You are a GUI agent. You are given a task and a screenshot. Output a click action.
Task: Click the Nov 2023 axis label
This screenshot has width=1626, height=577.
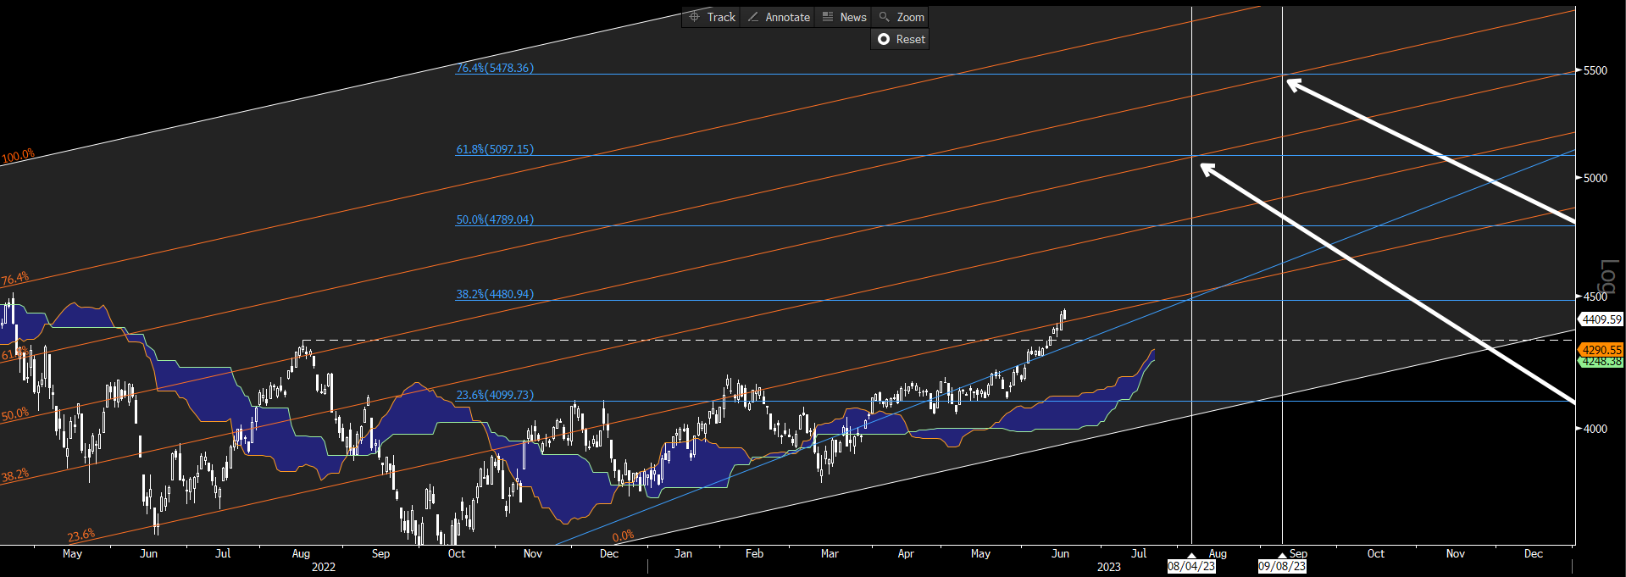pyautogui.click(x=1455, y=553)
